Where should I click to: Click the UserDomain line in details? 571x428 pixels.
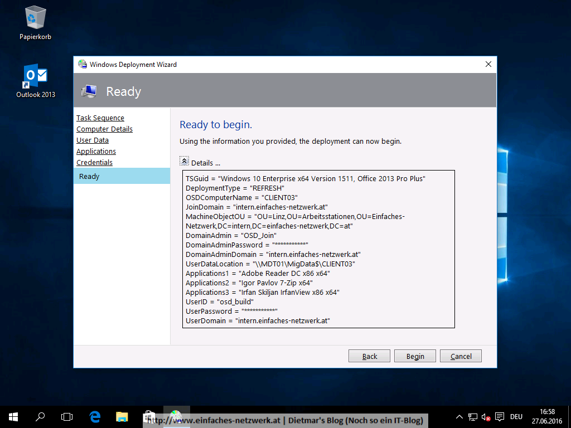pos(258,320)
